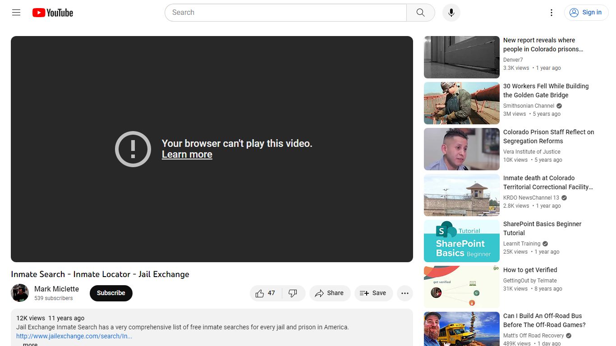Click Matt's Off Road Recovery channel name
Viewport: 616px width, 346px height.
[x=533, y=336]
